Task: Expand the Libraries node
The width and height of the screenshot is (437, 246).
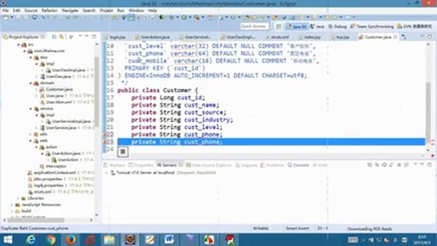Action: pyautogui.click(x=18, y=198)
